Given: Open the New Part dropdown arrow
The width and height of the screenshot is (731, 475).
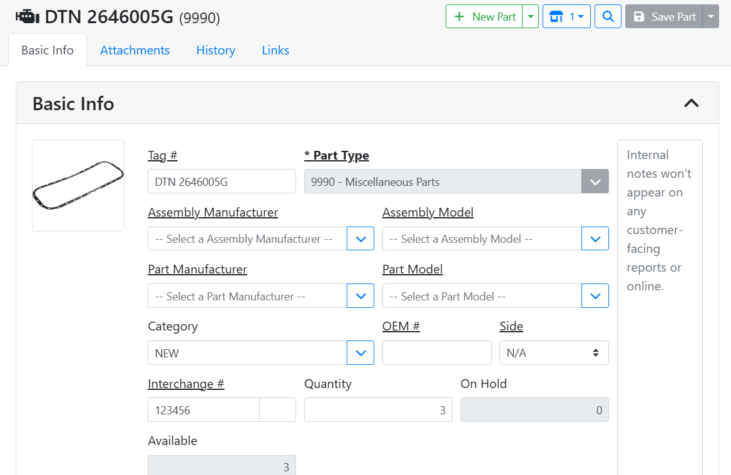Looking at the screenshot, I should pos(531,17).
